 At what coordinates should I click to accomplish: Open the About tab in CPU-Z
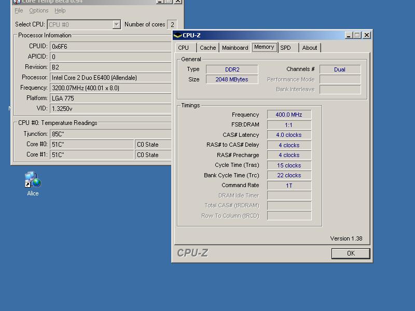(x=310, y=48)
